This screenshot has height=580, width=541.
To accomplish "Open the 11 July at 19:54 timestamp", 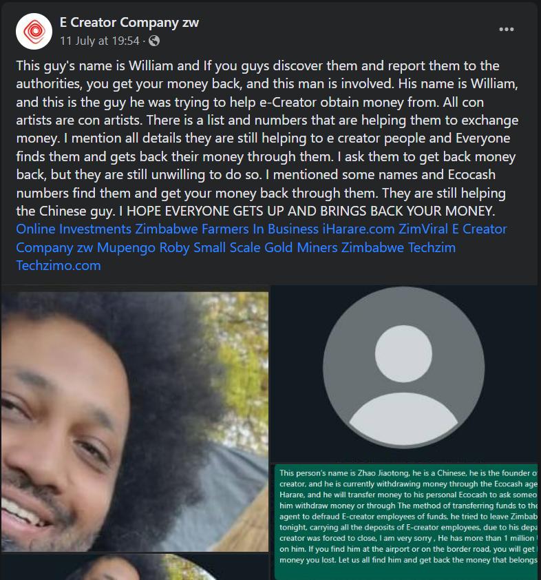I will (x=100, y=41).
